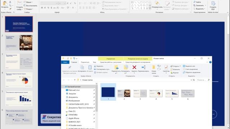Click the Paste icon in PowerPoint ribbon

click(5, 3)
